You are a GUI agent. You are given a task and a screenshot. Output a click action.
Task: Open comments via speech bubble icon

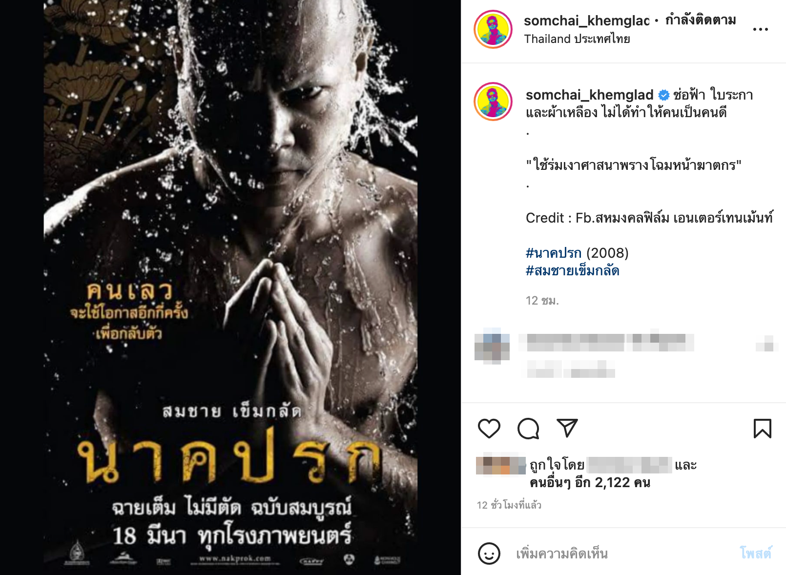tap(528, 429)
